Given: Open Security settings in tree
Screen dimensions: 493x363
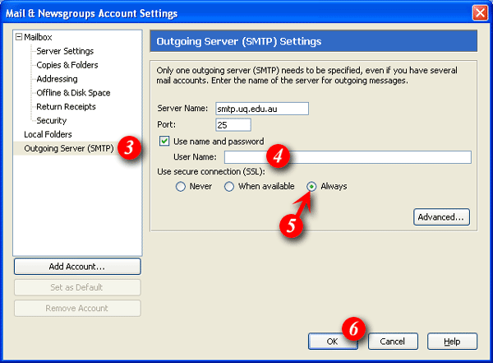Looking at the screenshot, I should pyautogui.click(x=51, y=121).
